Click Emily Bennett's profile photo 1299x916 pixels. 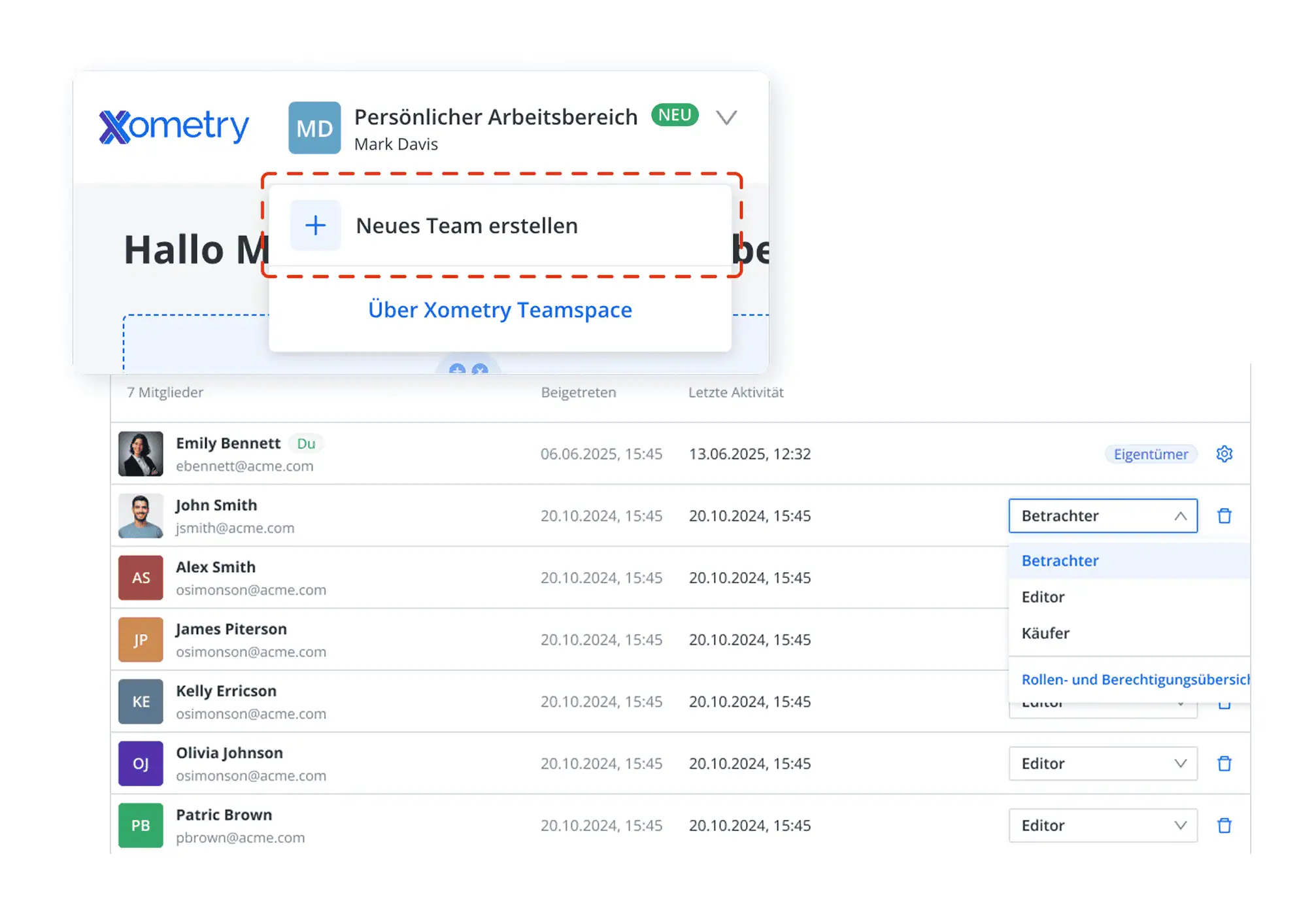(x=141, y=454)
